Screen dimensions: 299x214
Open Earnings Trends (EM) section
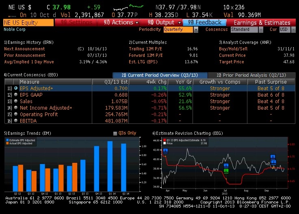28,133
